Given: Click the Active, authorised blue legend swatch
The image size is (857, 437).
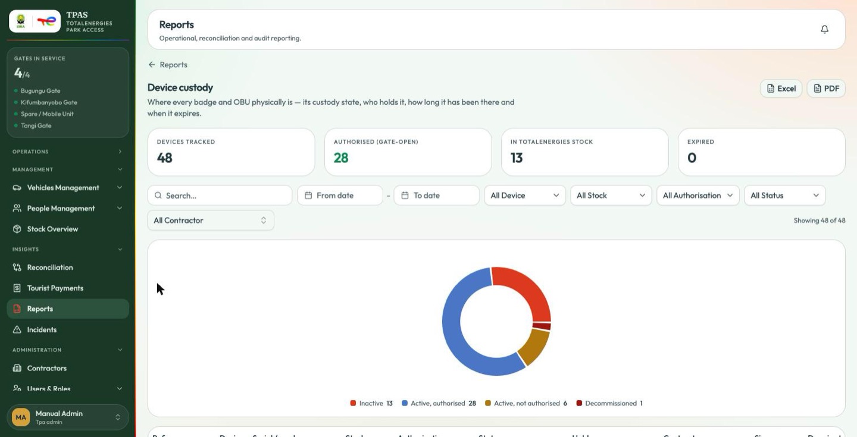Looking at the screenshot, I should [x=405, y=403].
